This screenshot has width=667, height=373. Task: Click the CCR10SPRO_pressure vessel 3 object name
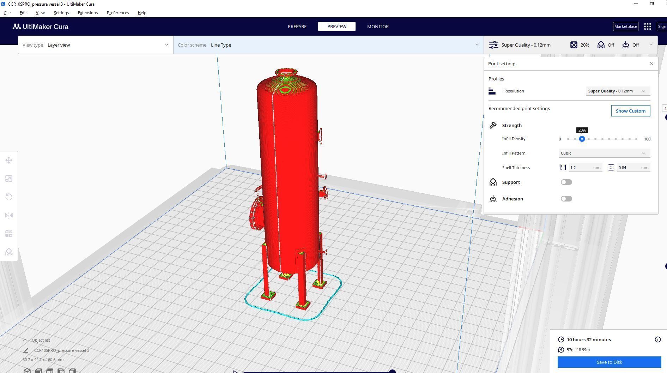point(62,350)
